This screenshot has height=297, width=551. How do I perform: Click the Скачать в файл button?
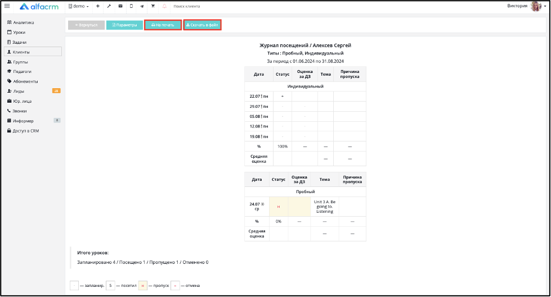coord(202,25)
